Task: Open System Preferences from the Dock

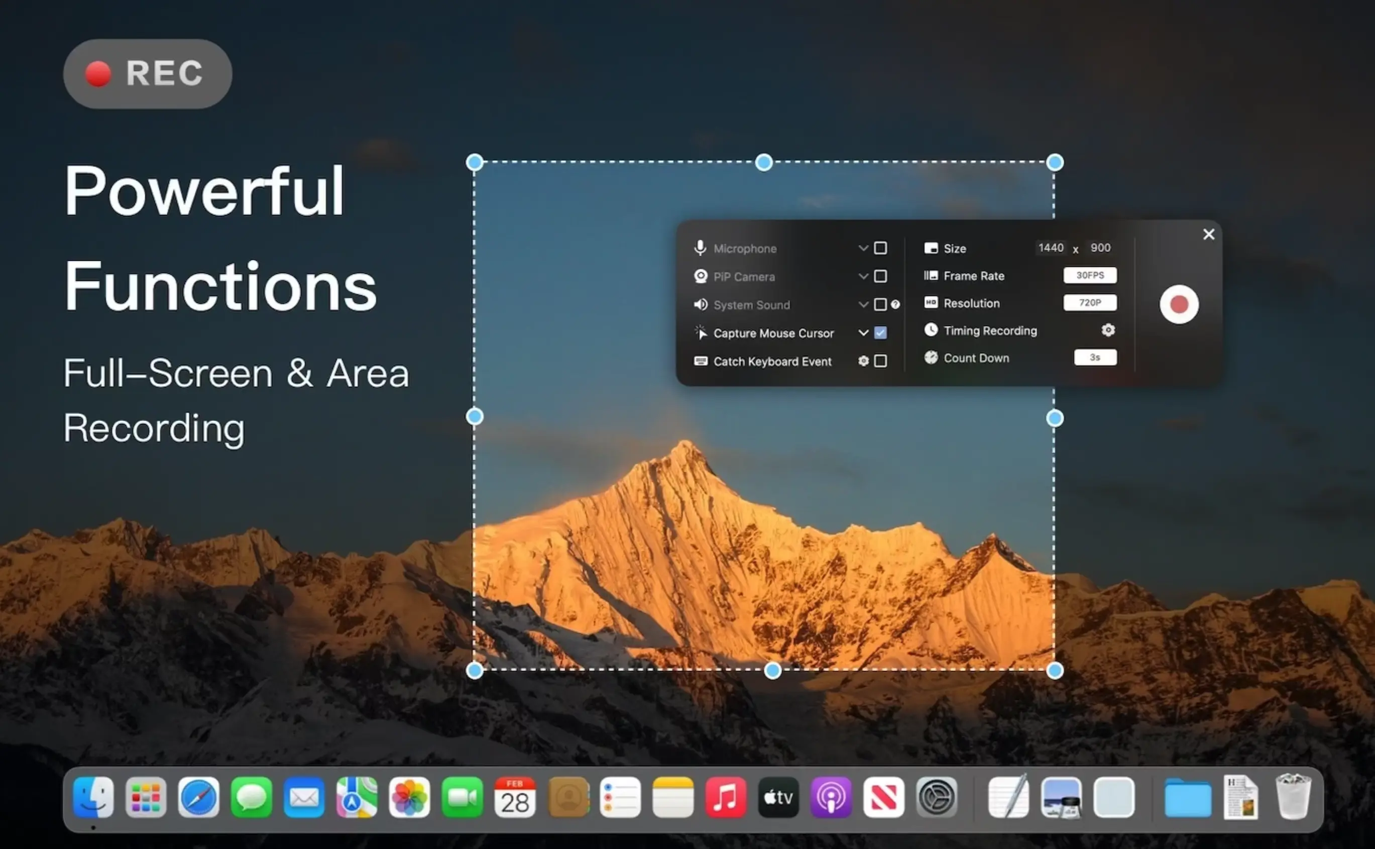Action: [x=937, y=797]
